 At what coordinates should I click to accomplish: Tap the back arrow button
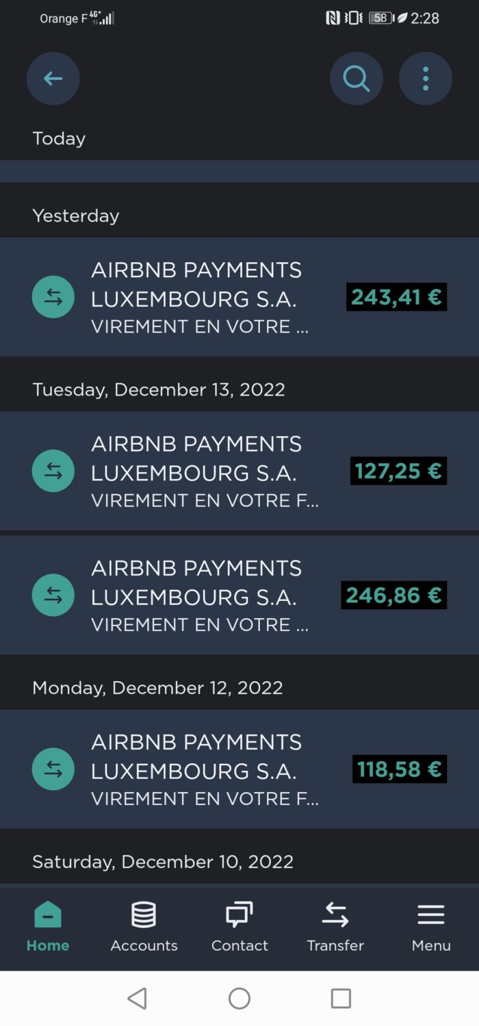click(53, 79)
